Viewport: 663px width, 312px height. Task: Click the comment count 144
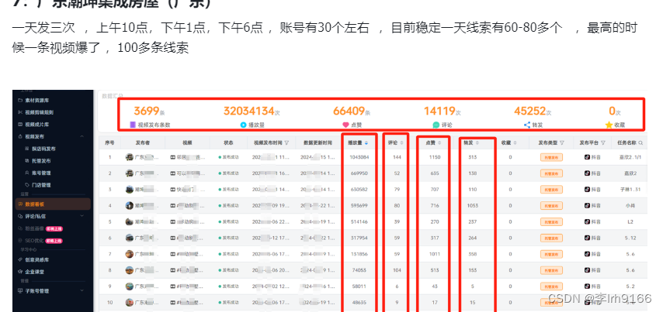397,157
